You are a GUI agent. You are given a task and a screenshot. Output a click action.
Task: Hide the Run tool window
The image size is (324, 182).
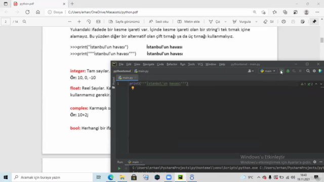click(320, 162)
